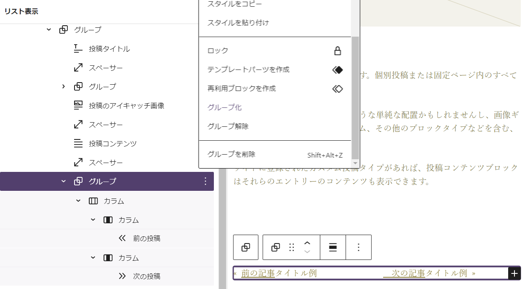Click the 次の投稿 double-chevron icon
This screenshot has width=525, height=289.
click(123, 276)
